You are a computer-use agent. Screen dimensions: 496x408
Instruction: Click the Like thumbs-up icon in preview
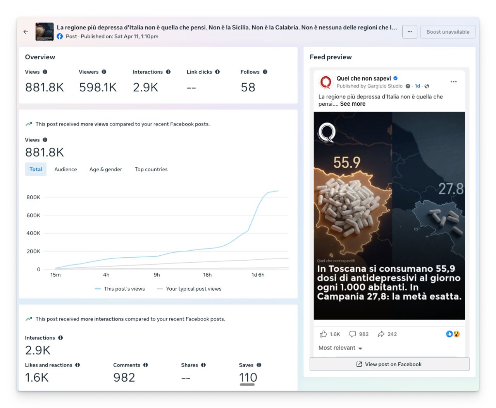(323, 334)
